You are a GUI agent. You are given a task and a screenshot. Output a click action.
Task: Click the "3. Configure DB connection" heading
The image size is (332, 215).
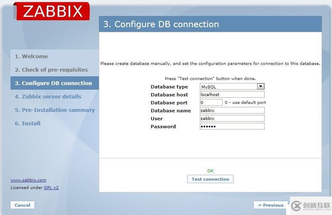point(161,24)
